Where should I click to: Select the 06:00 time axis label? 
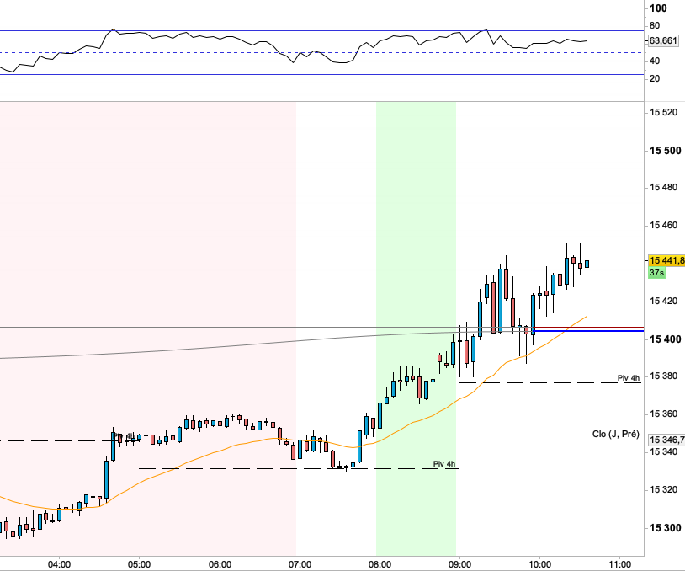[220, 564]
